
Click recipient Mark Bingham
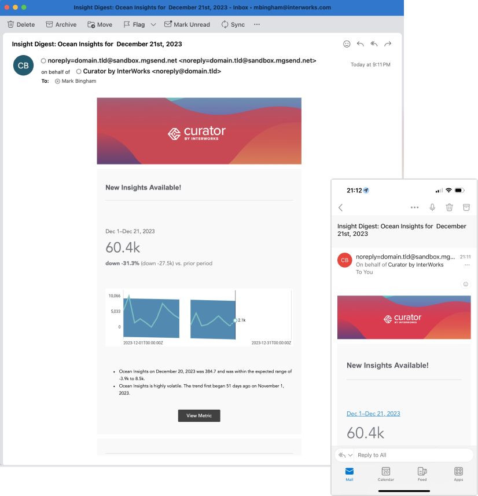(x=79, y=81)
